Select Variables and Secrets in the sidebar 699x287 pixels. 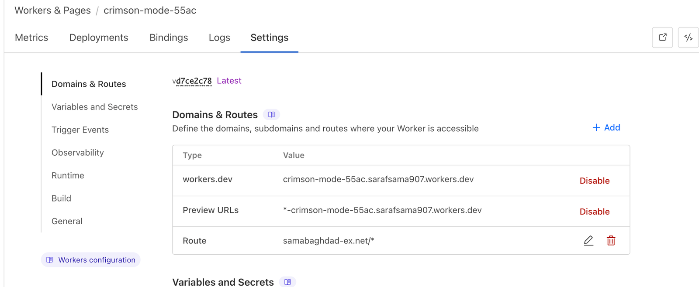[x=94, y=107]
